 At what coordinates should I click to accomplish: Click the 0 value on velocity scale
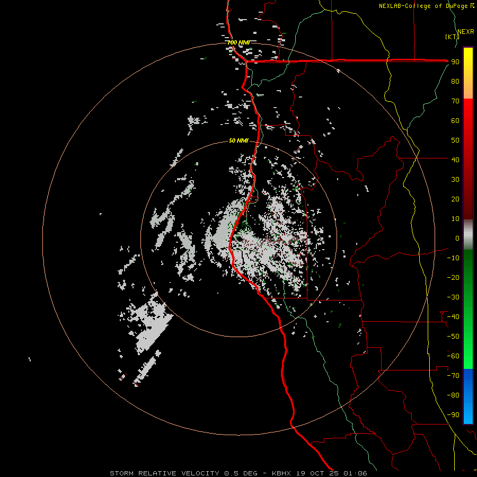457,238
